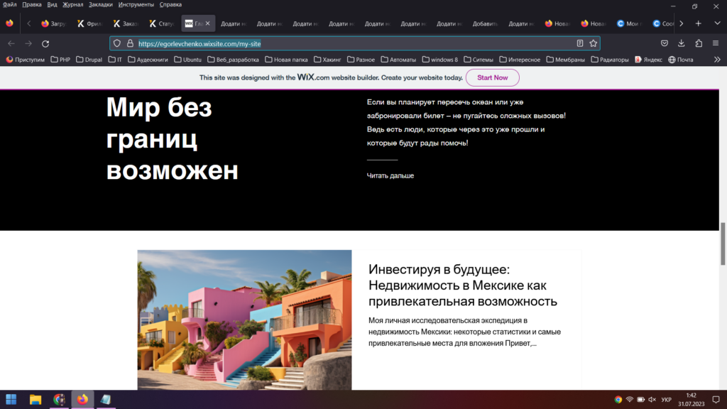Open the Закладки menu
The image size is (727, 409).
click(x=100, y=4)
